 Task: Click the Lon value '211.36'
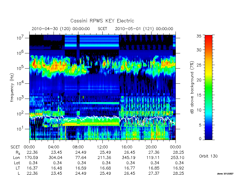pyautogui.click(x=104, y=157)
